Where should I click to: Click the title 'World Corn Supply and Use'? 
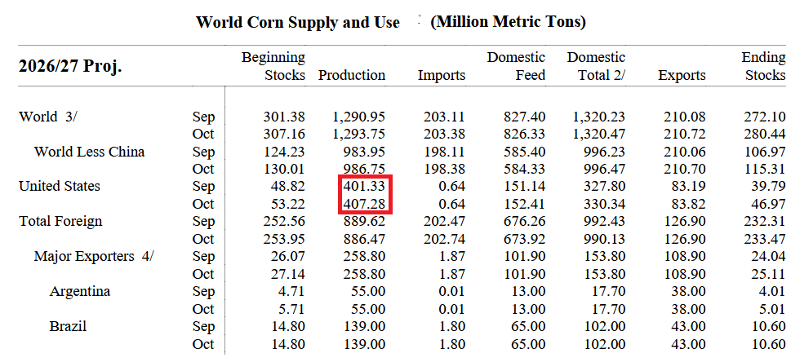click(x=298, y=22)
